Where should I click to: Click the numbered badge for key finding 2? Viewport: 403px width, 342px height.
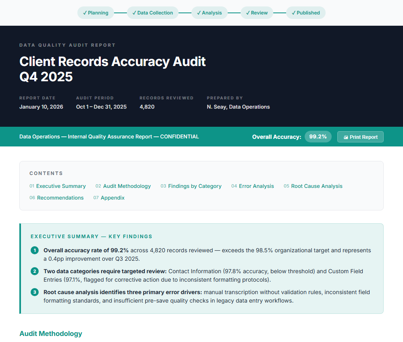tap(35, 271)
